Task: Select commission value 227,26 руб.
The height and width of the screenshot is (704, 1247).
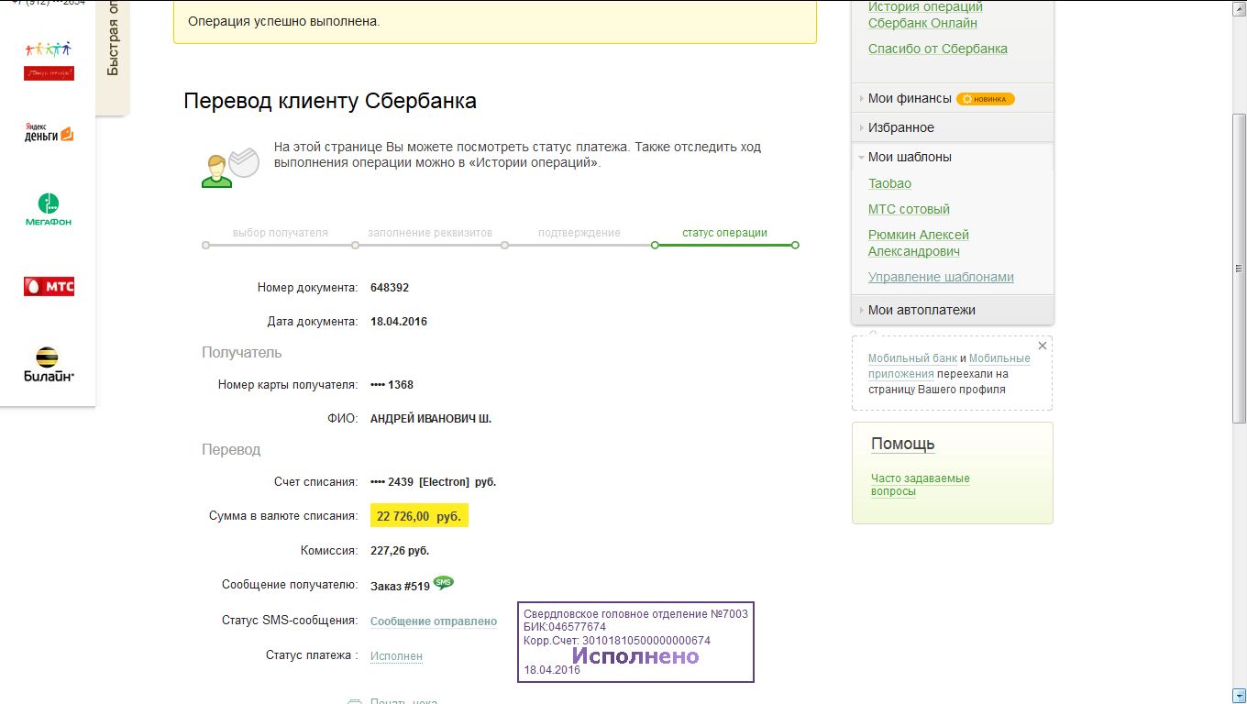Action: [x=400, y=551]
